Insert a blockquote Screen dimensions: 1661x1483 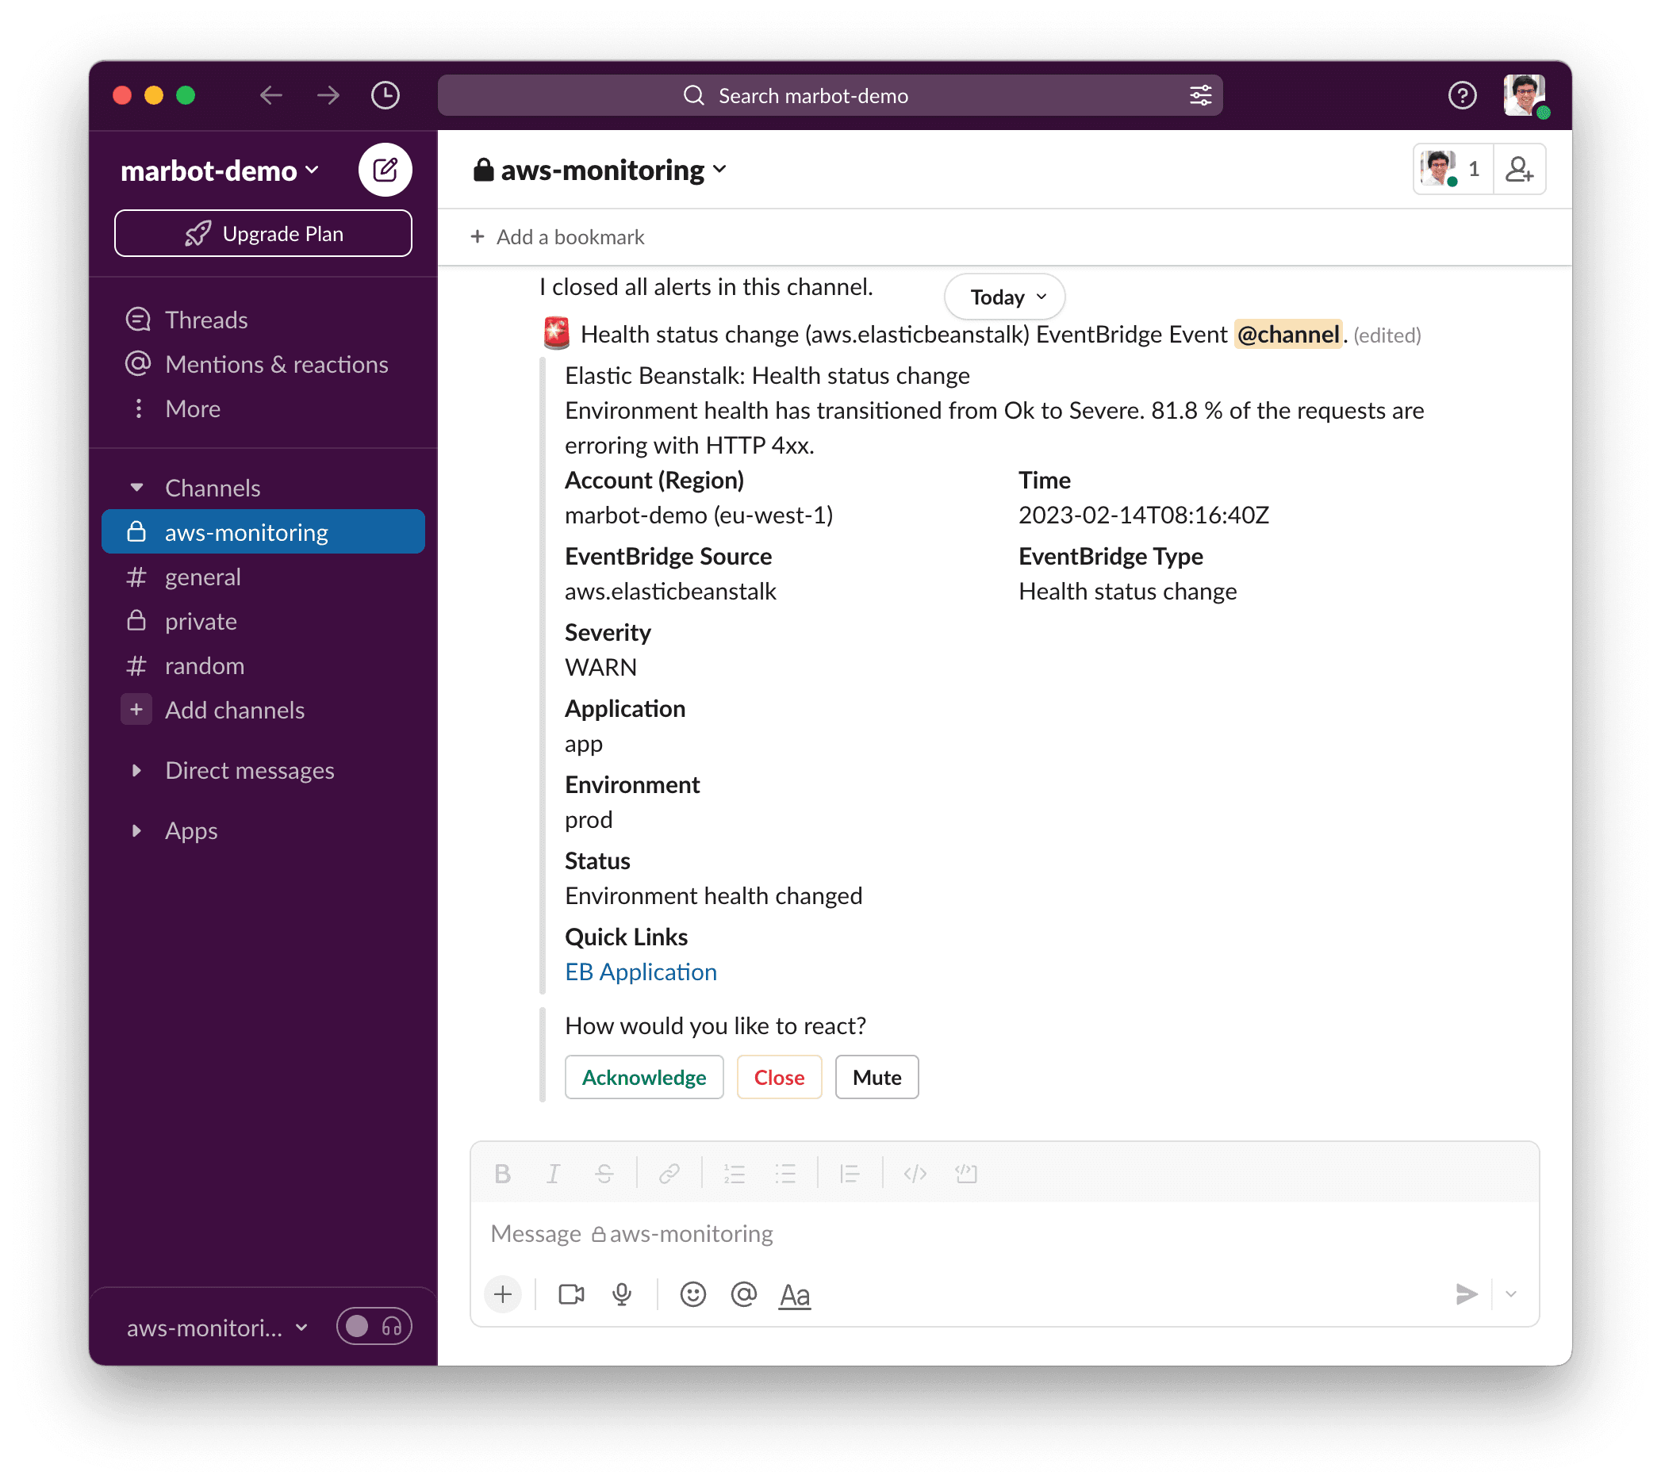point(850,1175)
